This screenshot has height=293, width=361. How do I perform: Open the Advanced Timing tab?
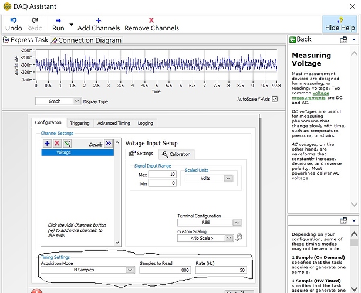pyautogui.click(x=113, y=124)
